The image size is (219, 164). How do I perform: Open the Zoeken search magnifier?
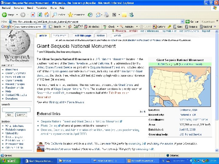coord(58,15)
